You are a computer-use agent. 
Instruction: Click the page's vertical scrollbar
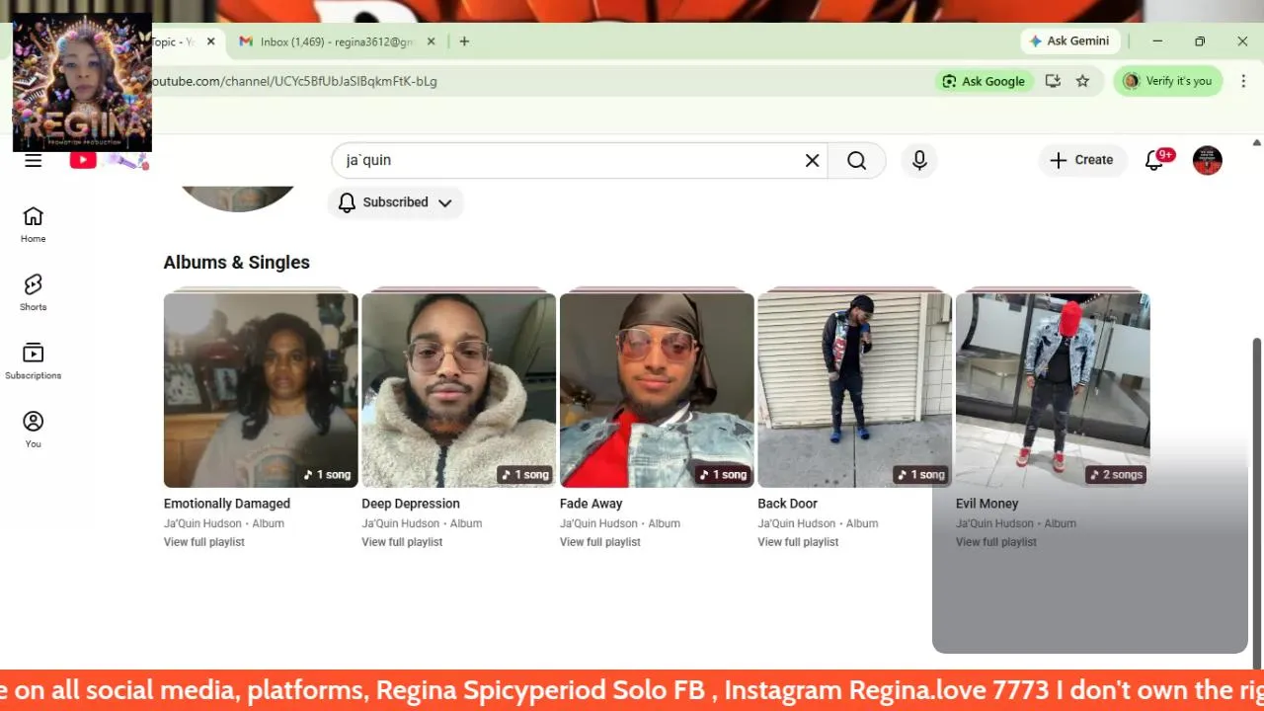tap(1257, 494)
